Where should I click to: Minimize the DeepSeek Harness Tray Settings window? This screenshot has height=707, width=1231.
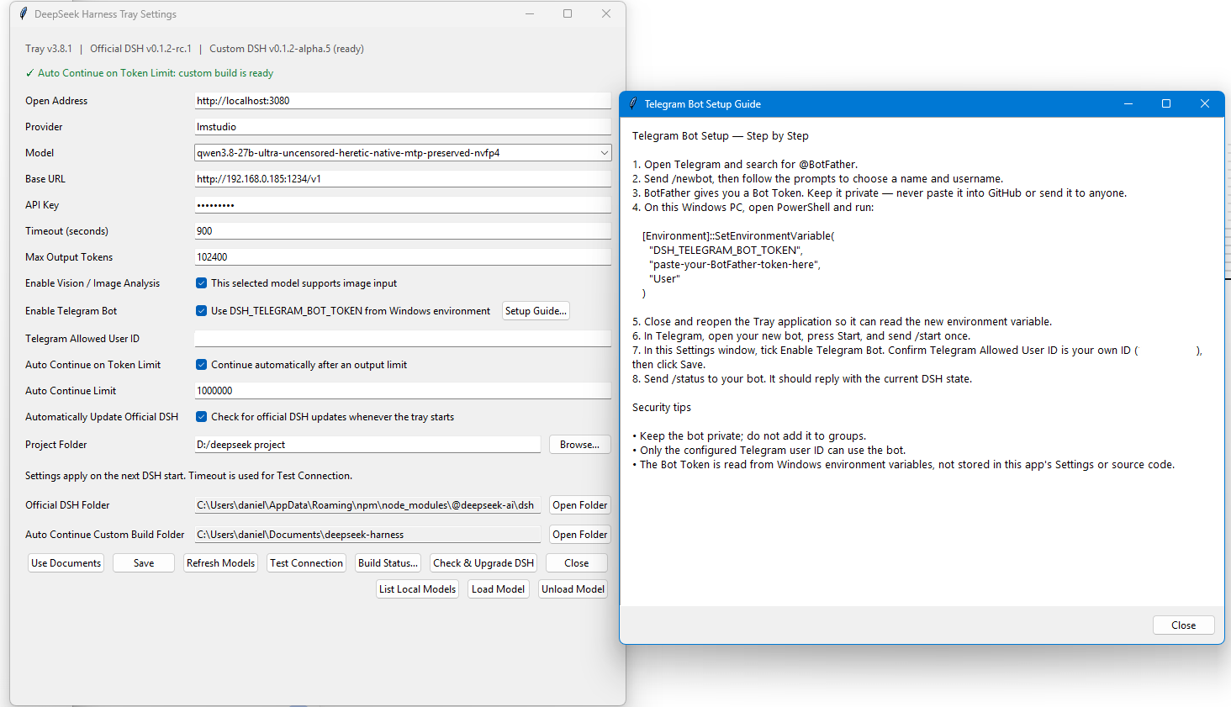point(530,13)
